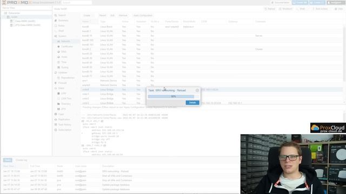Open Updates in the side menu
346x194 pixels.
(63, 73)
